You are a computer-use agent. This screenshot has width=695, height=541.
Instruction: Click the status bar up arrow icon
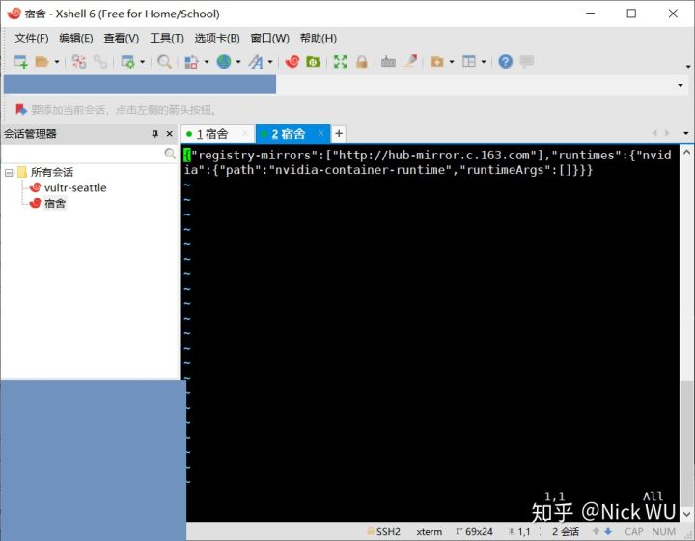597,531
